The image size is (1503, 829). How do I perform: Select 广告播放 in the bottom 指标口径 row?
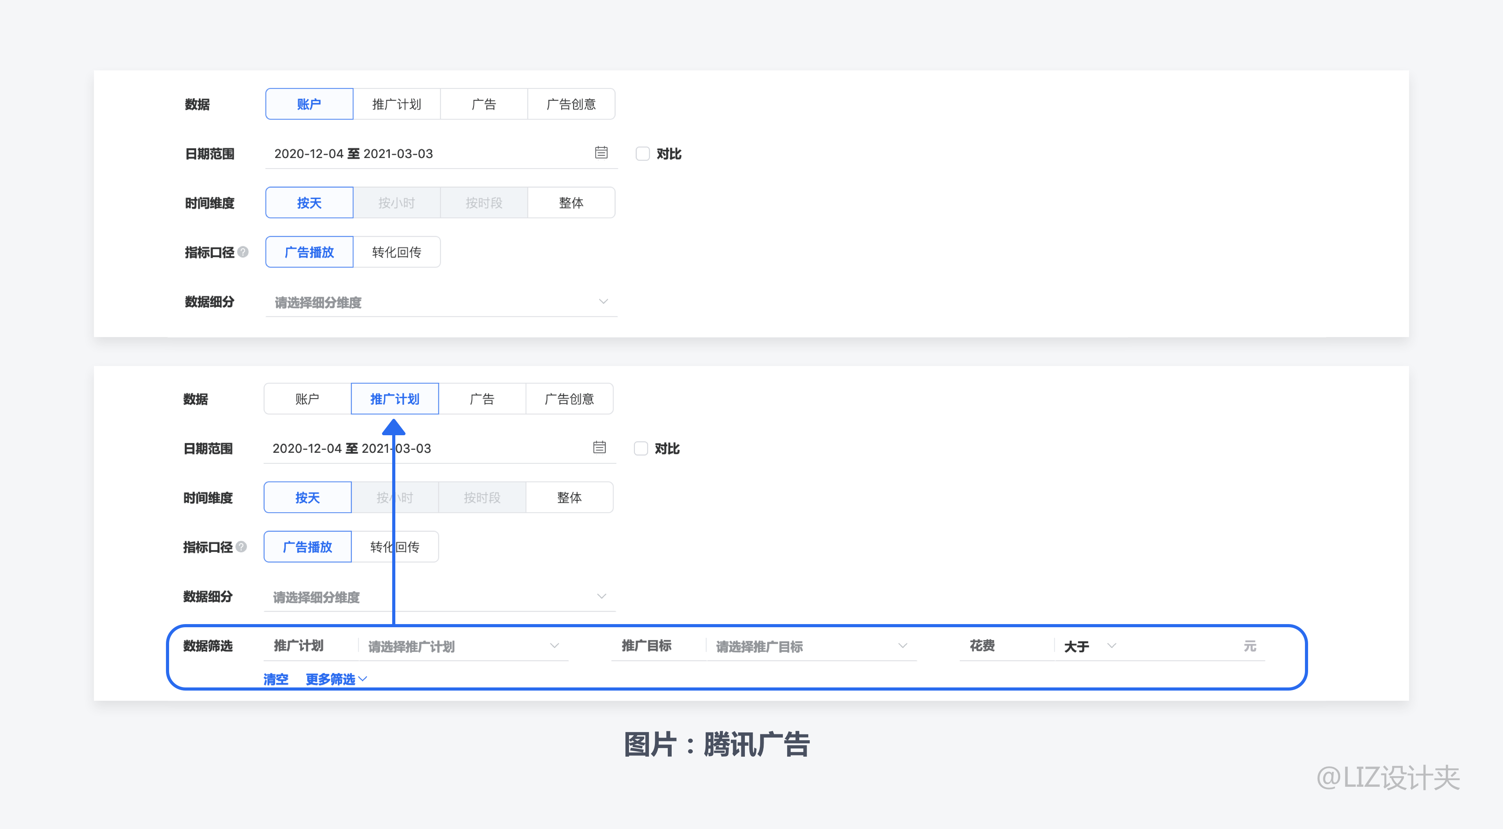[308, 547]
